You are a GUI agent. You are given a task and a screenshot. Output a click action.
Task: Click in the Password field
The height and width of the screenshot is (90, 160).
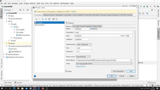(x=84, y=51)
